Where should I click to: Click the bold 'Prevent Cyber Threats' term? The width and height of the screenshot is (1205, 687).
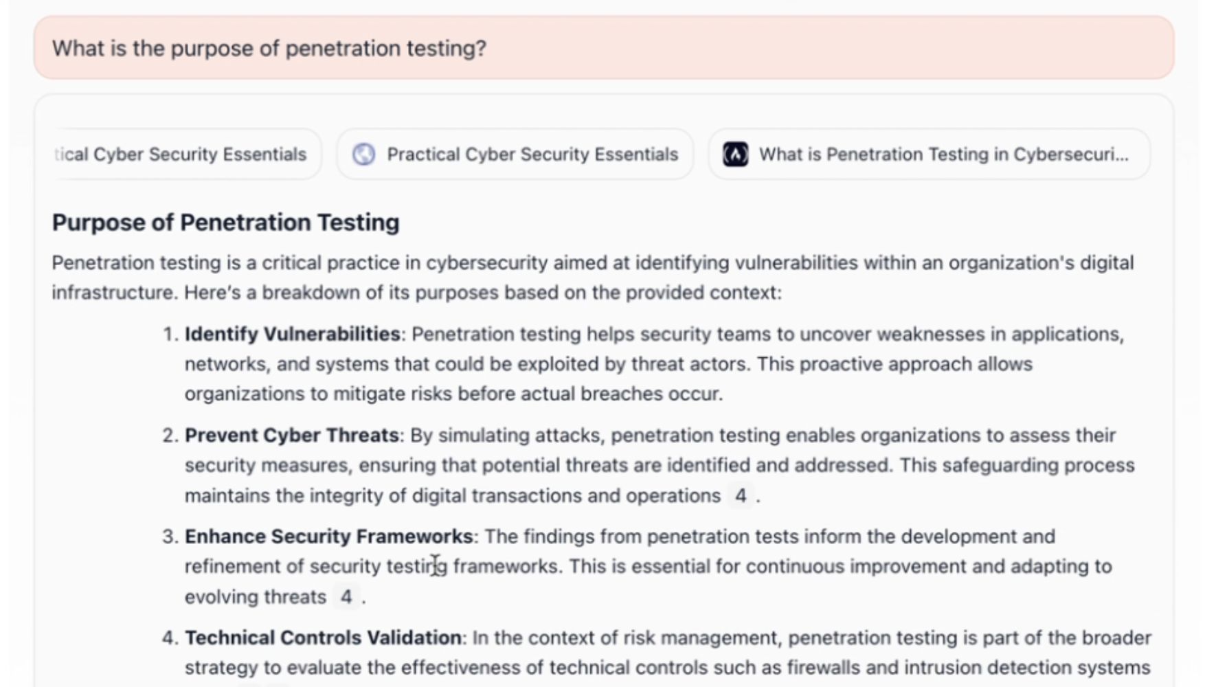291,435
